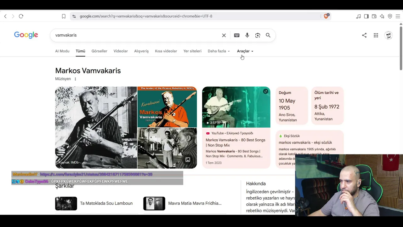Click the browser forward arrow
The height and width of the screenshot is (227, 403).
click(x=13, y=16)
